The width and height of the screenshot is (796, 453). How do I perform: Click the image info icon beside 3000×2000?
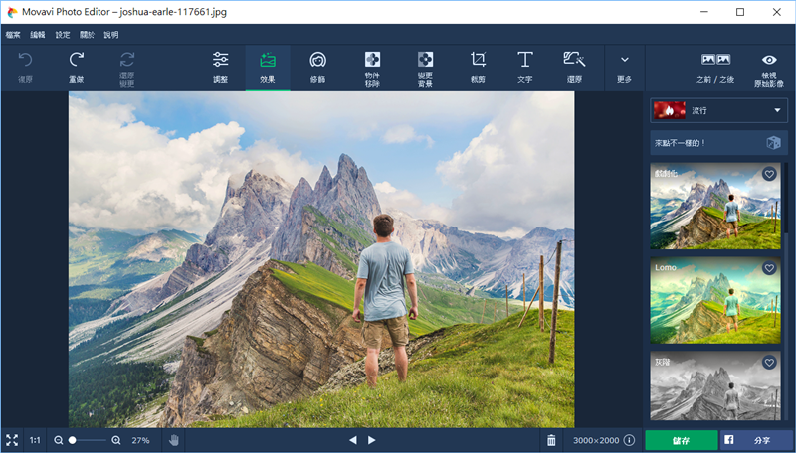click(629, 440)
